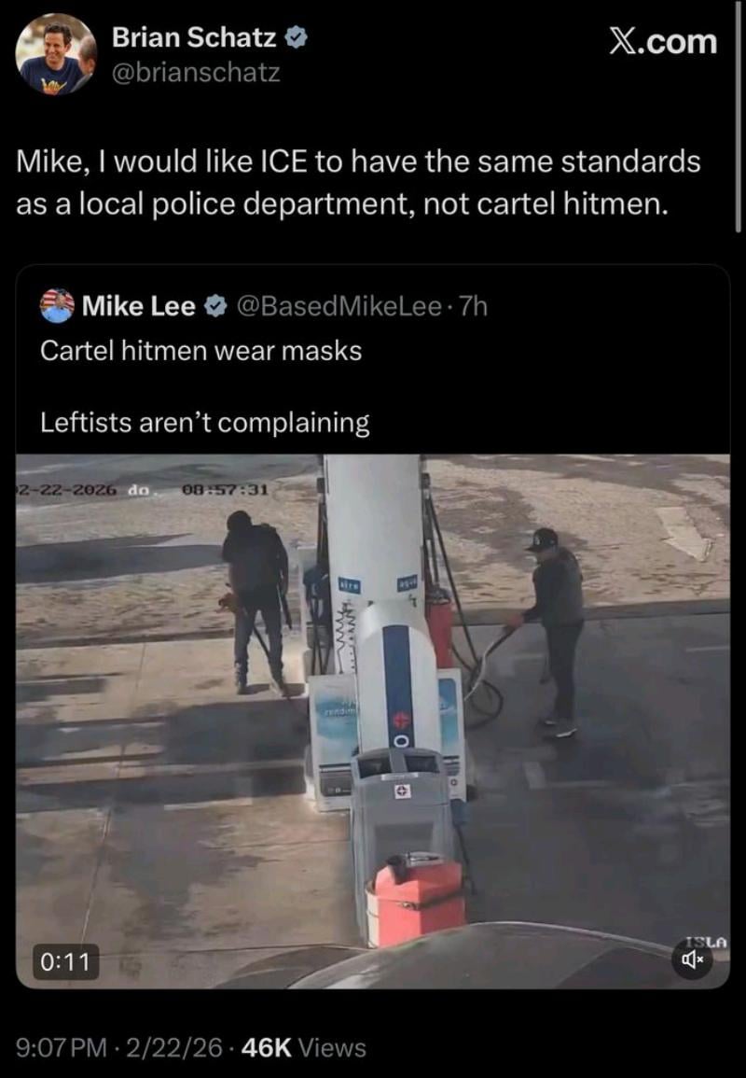Screen dimensions: 746x1078
Task: Click the X.com logo text
Action: tap(663, 42)
